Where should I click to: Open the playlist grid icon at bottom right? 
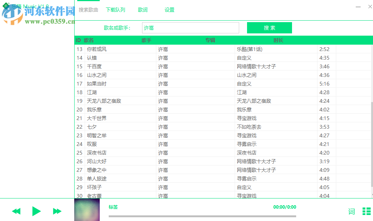366,211
